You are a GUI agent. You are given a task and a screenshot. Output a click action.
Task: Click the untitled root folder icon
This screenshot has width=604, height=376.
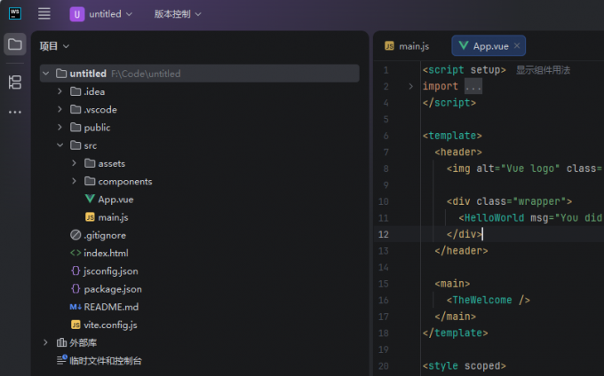click(x=61, y=73)
